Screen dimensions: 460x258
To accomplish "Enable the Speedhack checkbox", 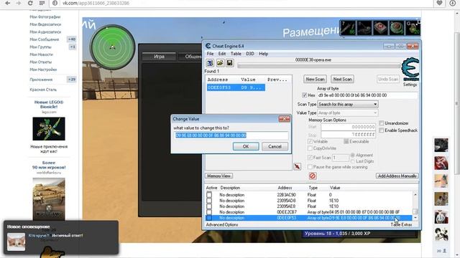I will coord(382,130).
